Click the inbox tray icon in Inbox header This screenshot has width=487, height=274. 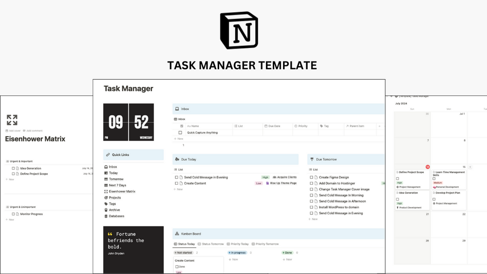177,109
